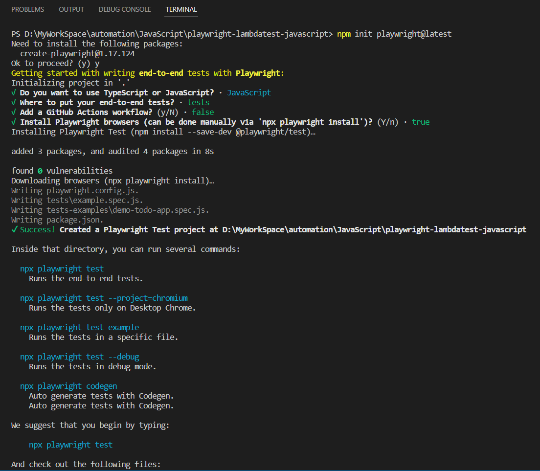Click the npx playwright test --project=chromium command
The height and width of the screenshot is (471, 540).
(x=103, y=298)
